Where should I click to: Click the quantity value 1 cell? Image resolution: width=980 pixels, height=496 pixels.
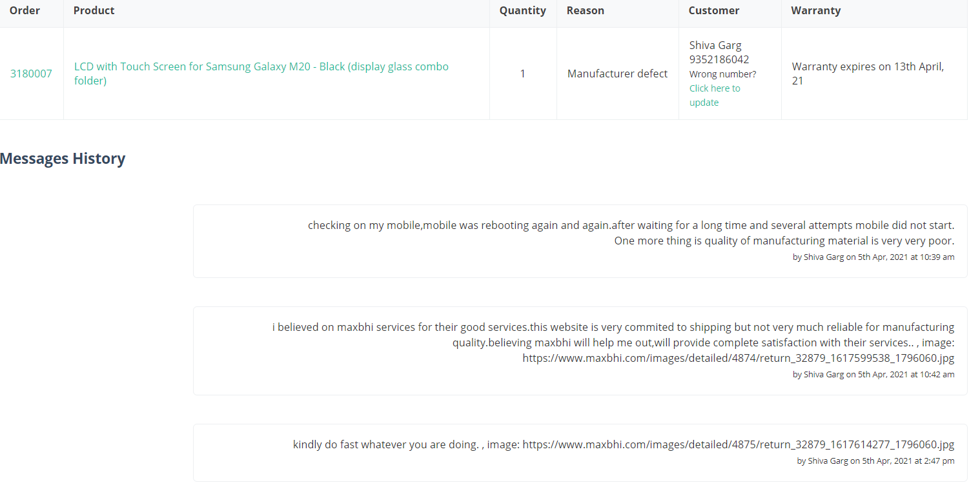click(x=523, y=74)
